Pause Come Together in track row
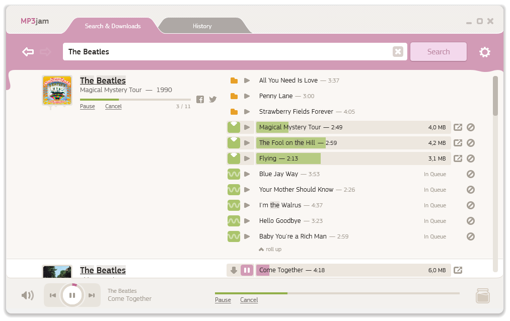The height and width of the screenshot is (321, 510). [247, 270]
